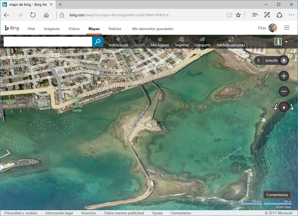Open the Noticias section
The height and width of the screenshot is (216, 298).
[x=115, y=29]
